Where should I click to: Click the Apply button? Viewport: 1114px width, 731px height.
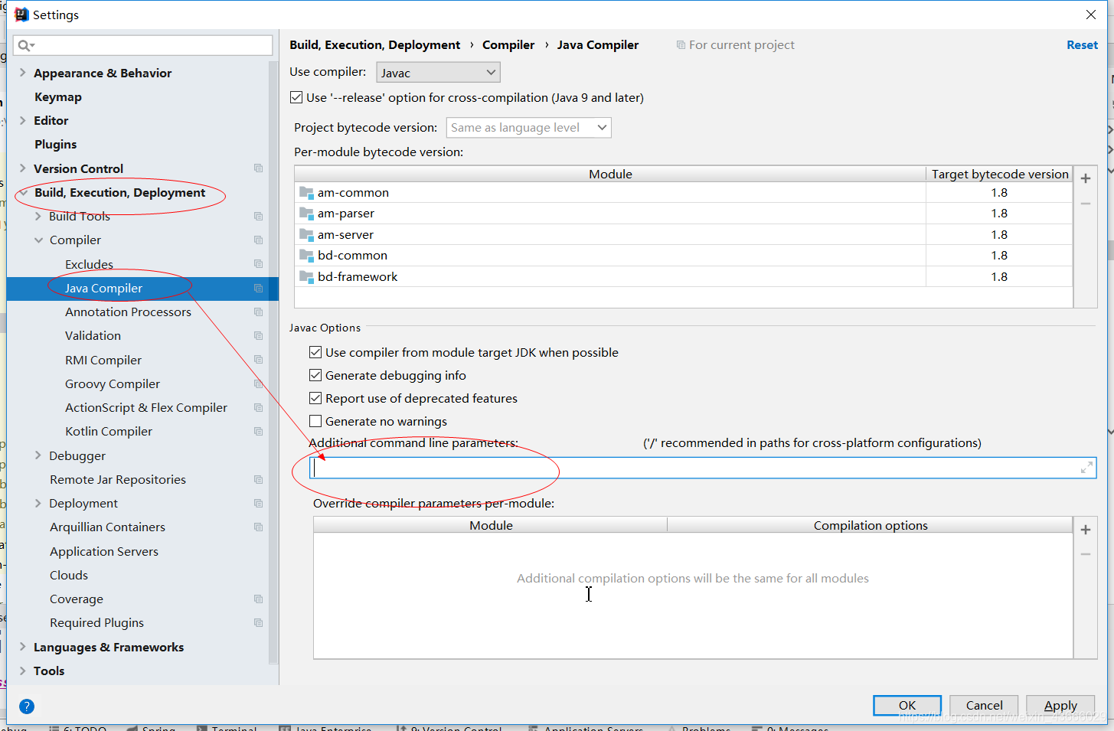(x=1060, y=706)
